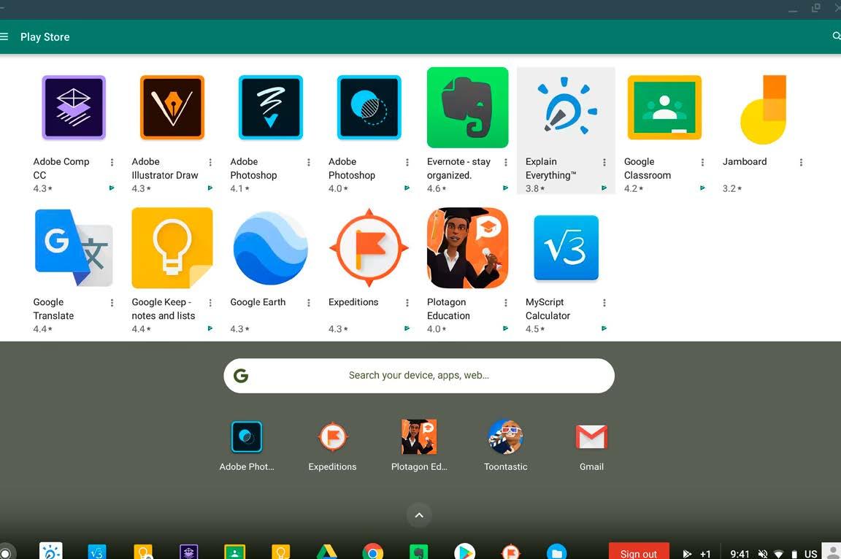Open Google Classroom from the shelf
This screenshot has width=841, height=559.
(235, 552)
